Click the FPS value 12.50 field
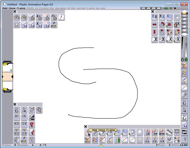 coord(183,145)
